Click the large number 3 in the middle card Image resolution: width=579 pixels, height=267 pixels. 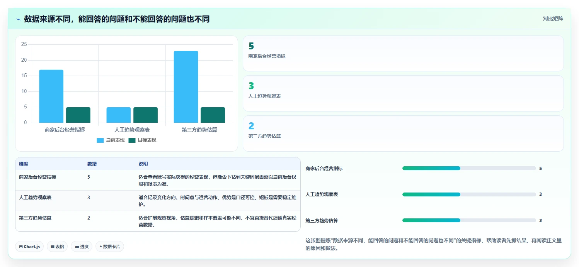(251, 86)
